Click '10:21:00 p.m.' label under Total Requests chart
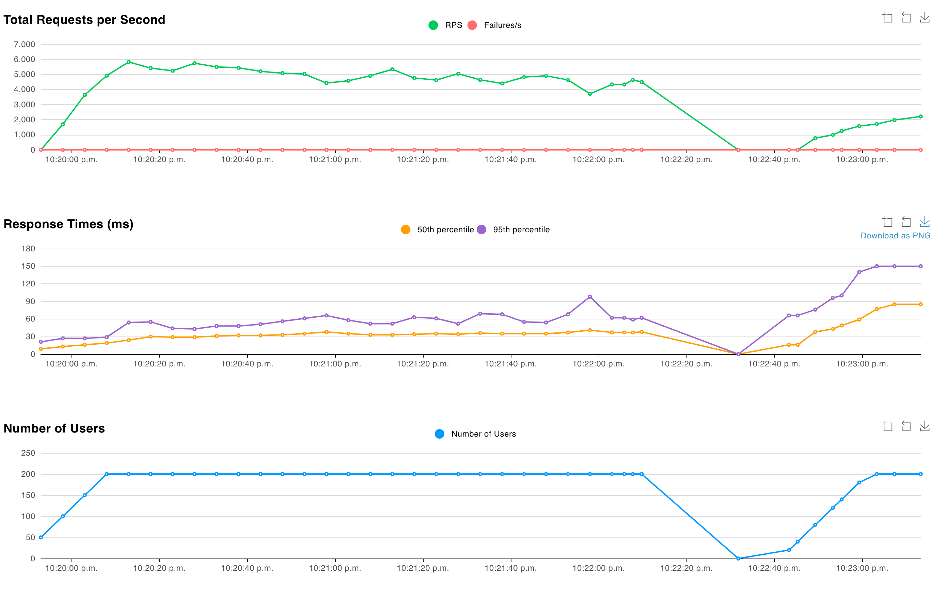The height and width of the screenshot is (613, 948). point(335,160)
